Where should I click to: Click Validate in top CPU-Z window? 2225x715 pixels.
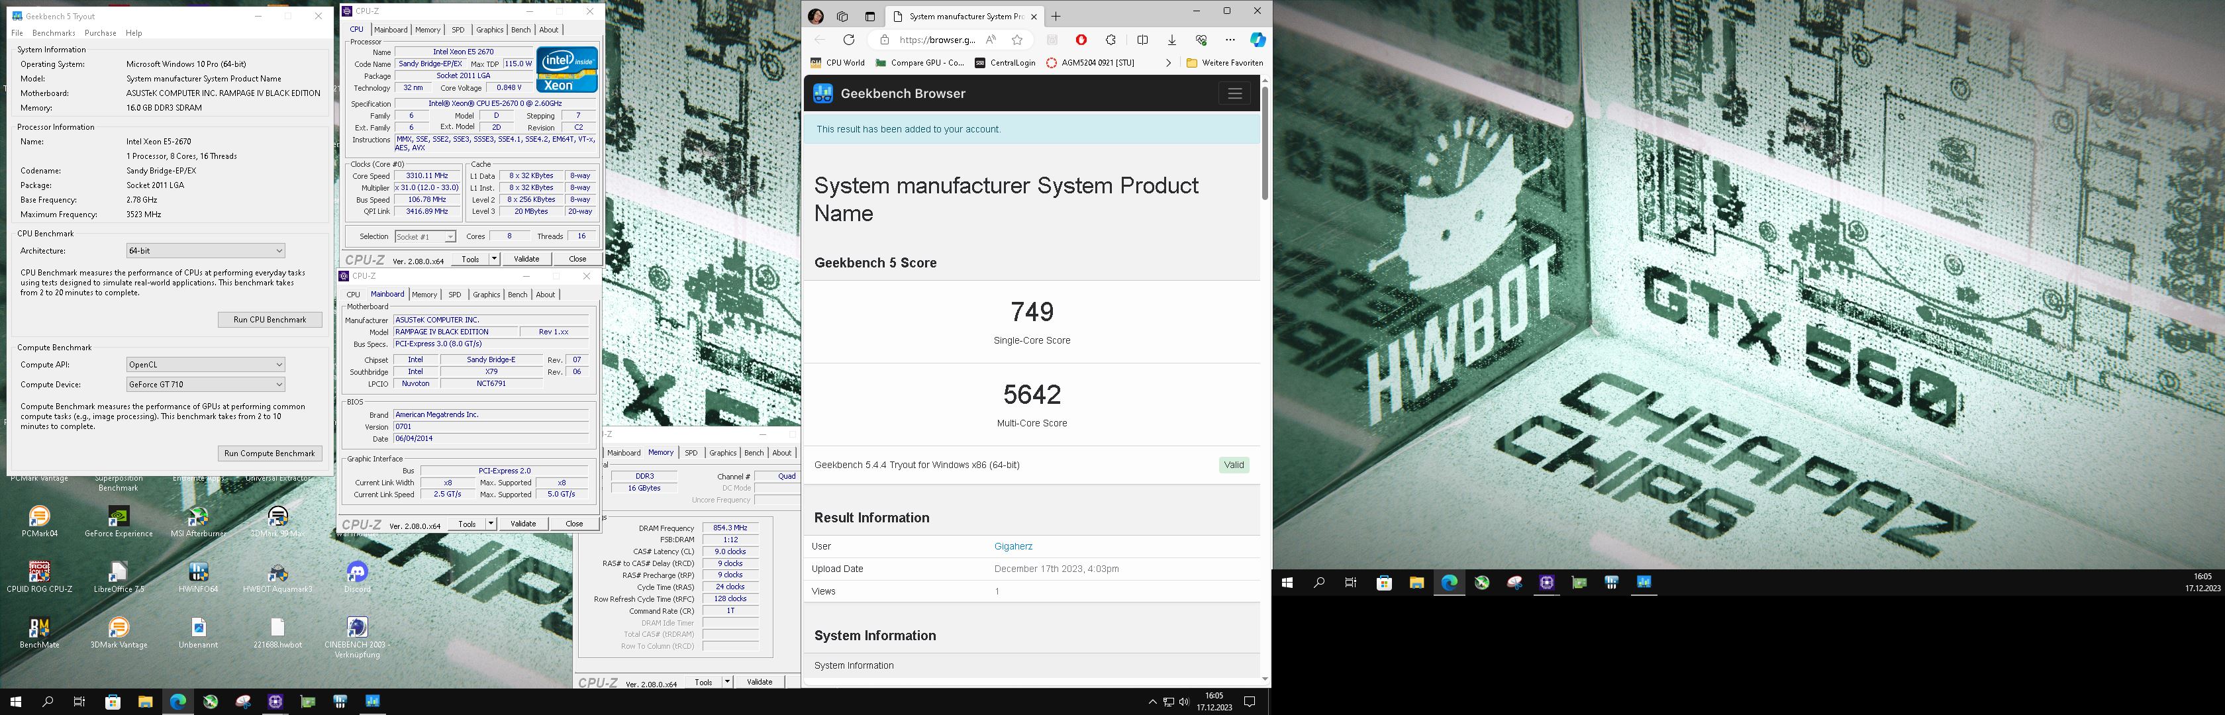526,259
